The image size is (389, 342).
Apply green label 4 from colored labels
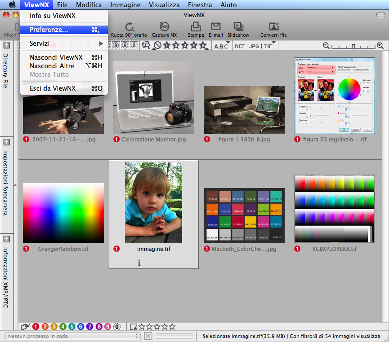pos(63,327)
